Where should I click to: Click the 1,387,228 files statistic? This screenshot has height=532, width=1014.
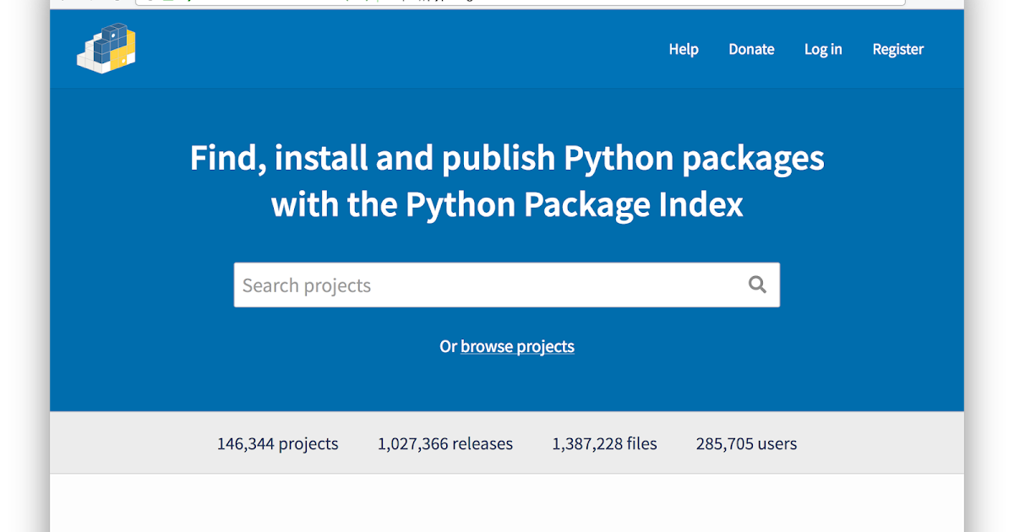pos(604,443)
